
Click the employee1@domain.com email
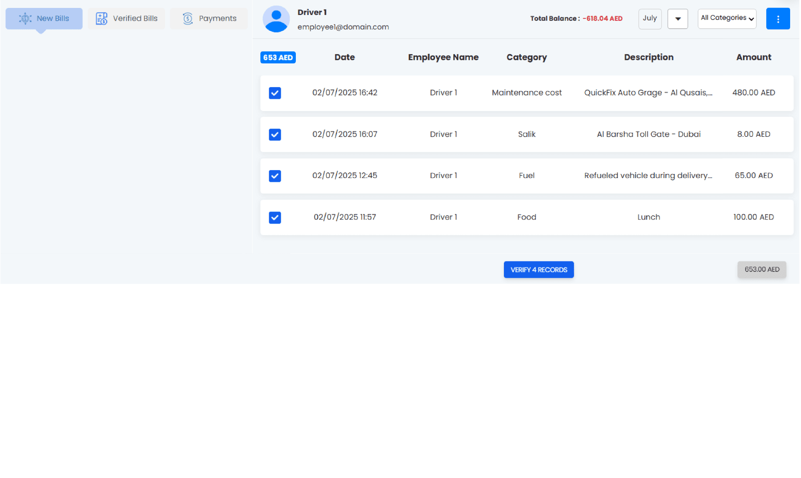tap(343, 27)
